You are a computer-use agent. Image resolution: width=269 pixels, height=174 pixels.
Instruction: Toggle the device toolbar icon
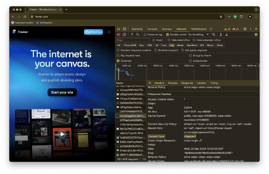point(124,29)
